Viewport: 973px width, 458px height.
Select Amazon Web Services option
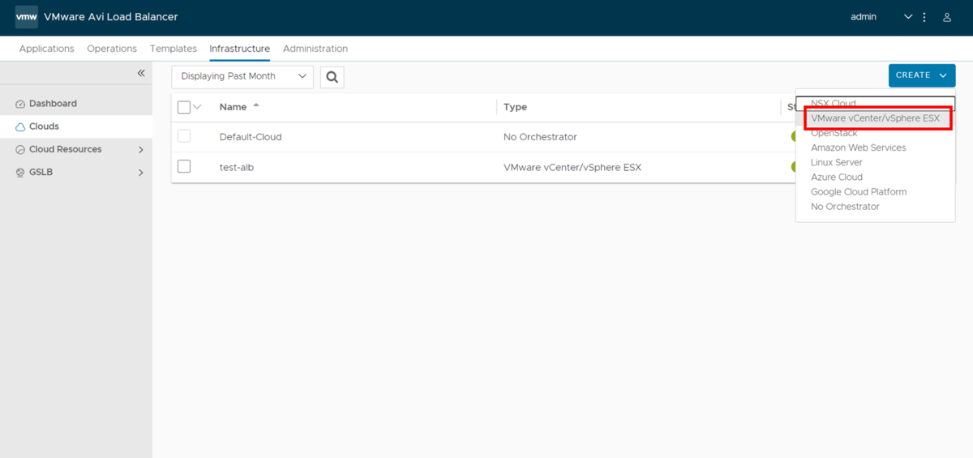point(875,148)
